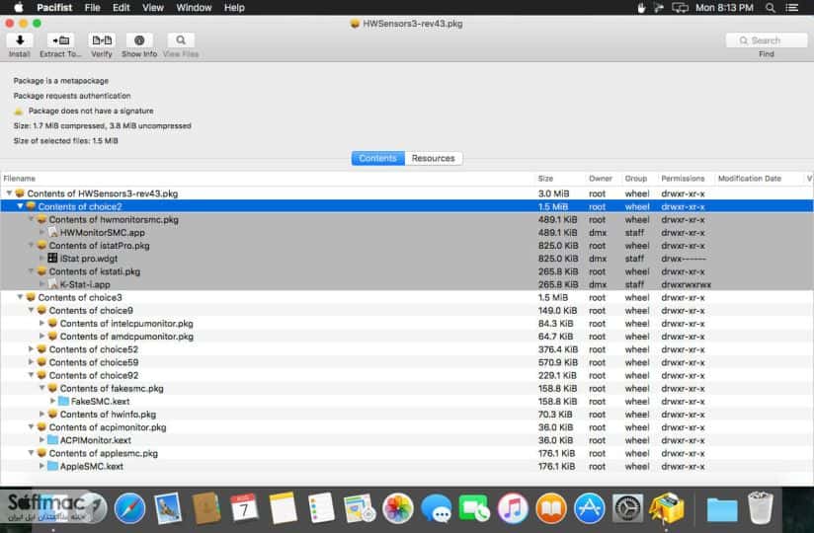Click package icon of Contents of hwinfo.pkg

(x=52, y=415)
